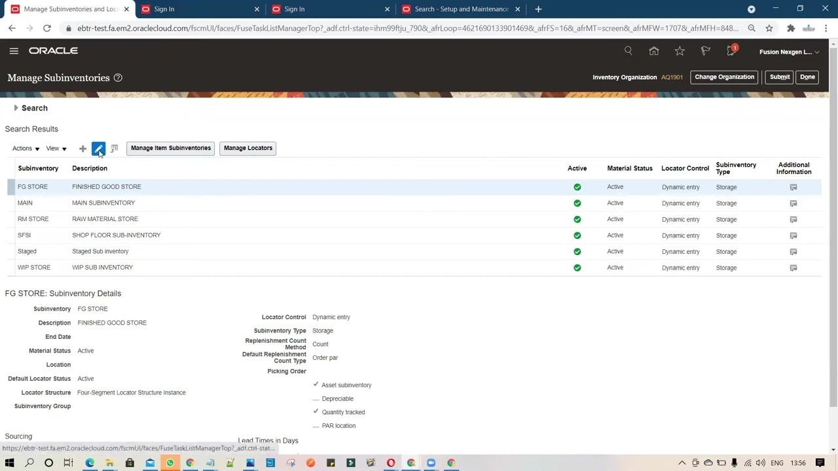
Task: Bookmark this page with the star
Action: [769, 28]
